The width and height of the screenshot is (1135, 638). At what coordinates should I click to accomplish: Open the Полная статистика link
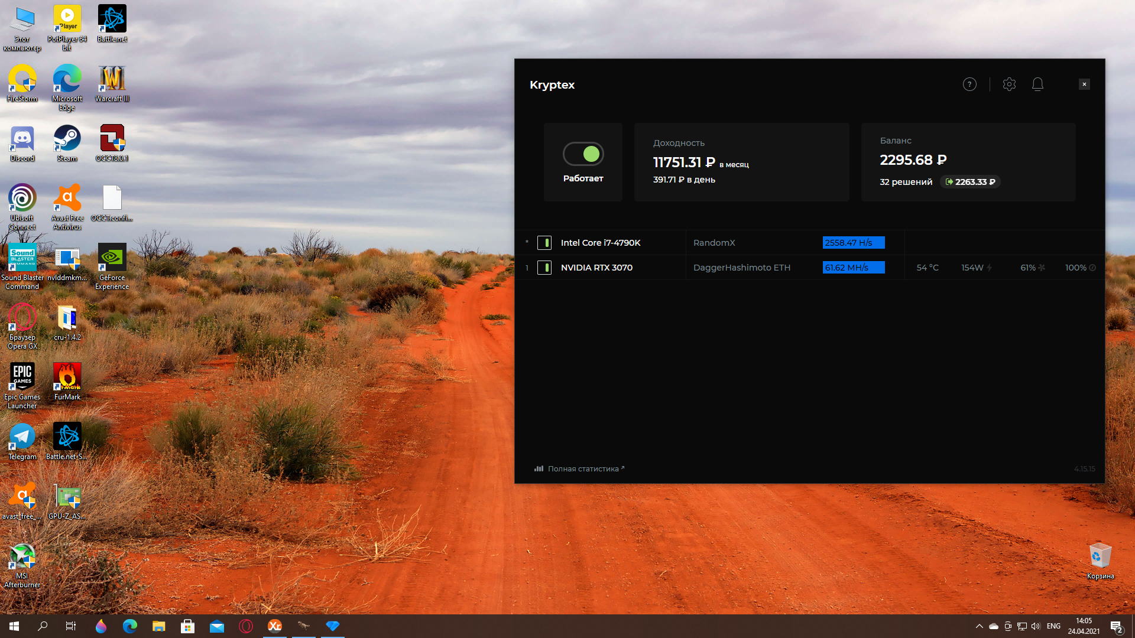[x=582, y=468]
